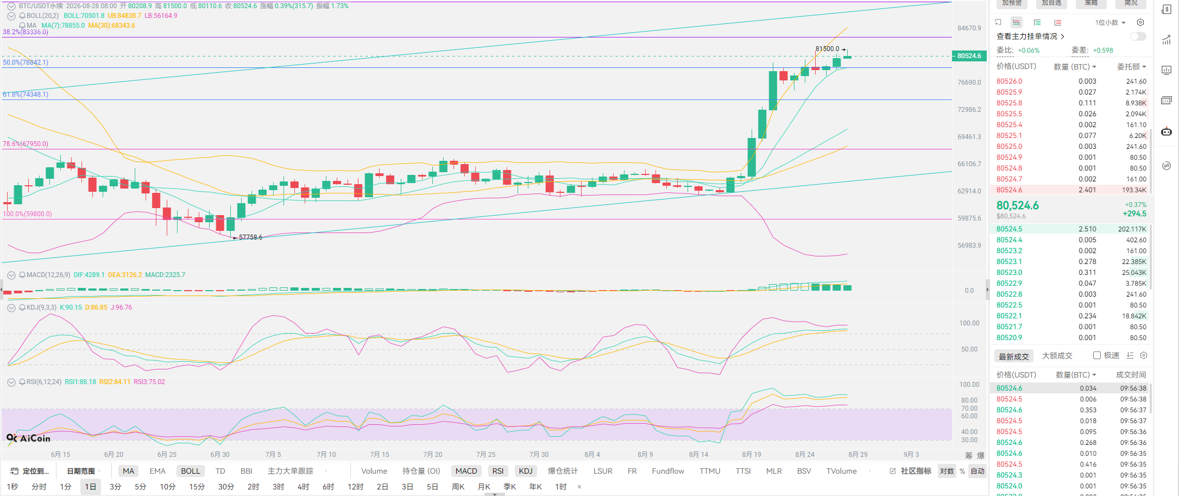The width and height of the screenshot is (1179, 496).
Task: Click the 80524.5 best bid row
Action: click(x=1071, y=229)
